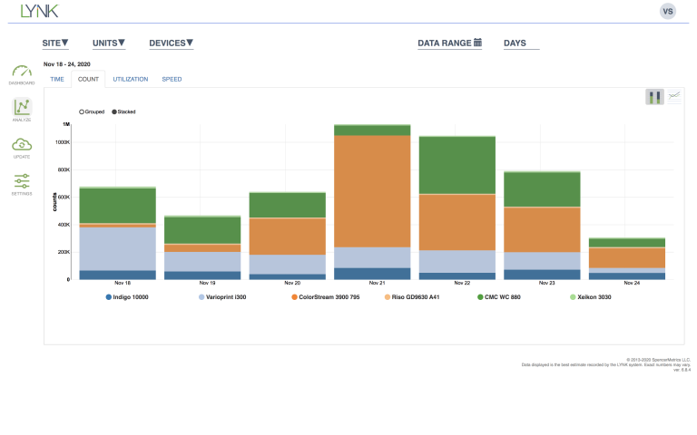Screen dimensions: 697x435
Task: Toggle Riso GD9630 A41 legend series
Action: pyautogui.click(x=412, y=297)
